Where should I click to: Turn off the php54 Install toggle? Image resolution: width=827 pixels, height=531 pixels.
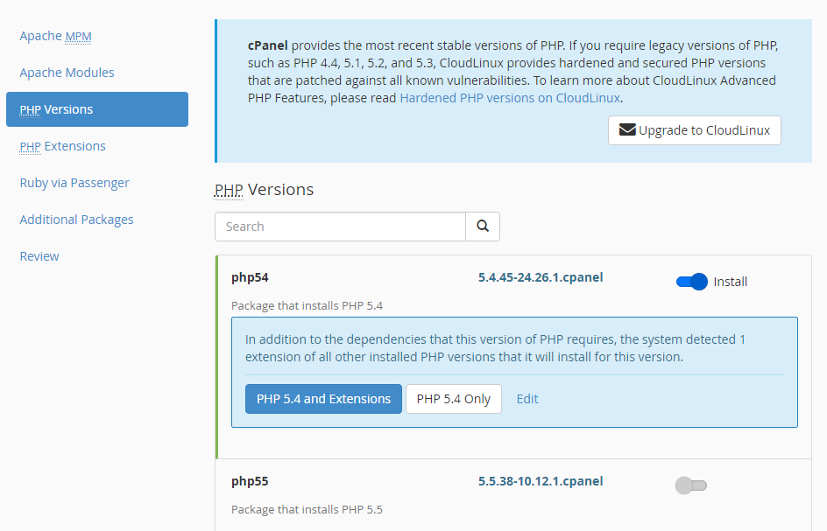(x=691, y=282)
